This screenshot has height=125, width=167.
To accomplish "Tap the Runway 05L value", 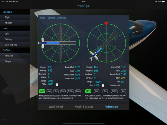I will pos(96,67).
